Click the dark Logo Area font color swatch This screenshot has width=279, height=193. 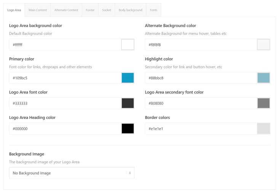[x=128, y=103]
